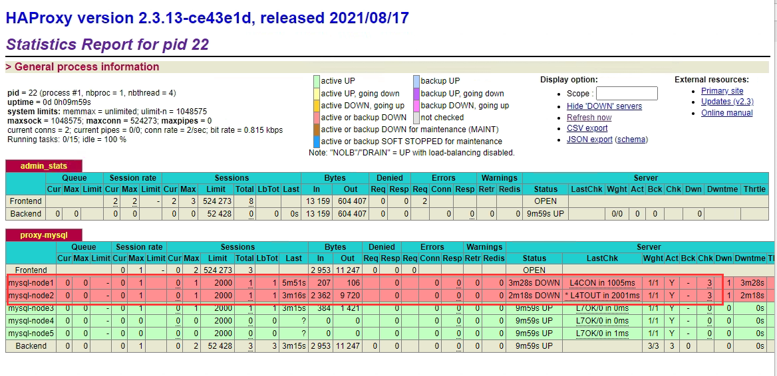This screenshot has width=777, height=376.
Task: Click the mysql-node4 server name
Action: [x=31, y=321]
